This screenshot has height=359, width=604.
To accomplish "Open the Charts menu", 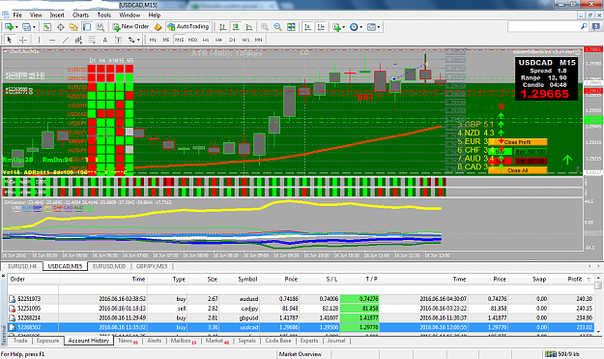I will click(80, 15).
